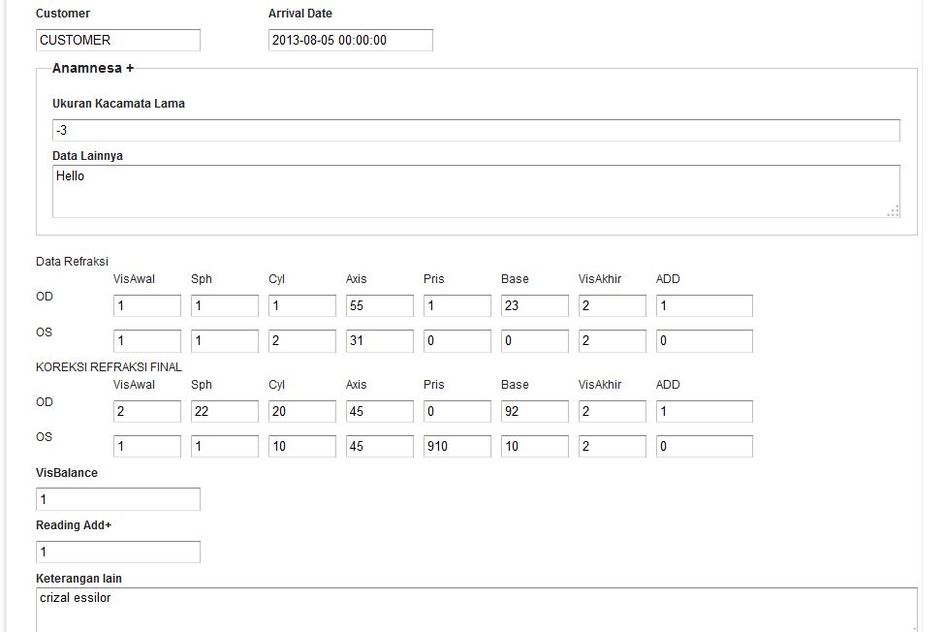Expand the Anamnesa + section header
The image size is (944, 632).
(x=93, y=68)
